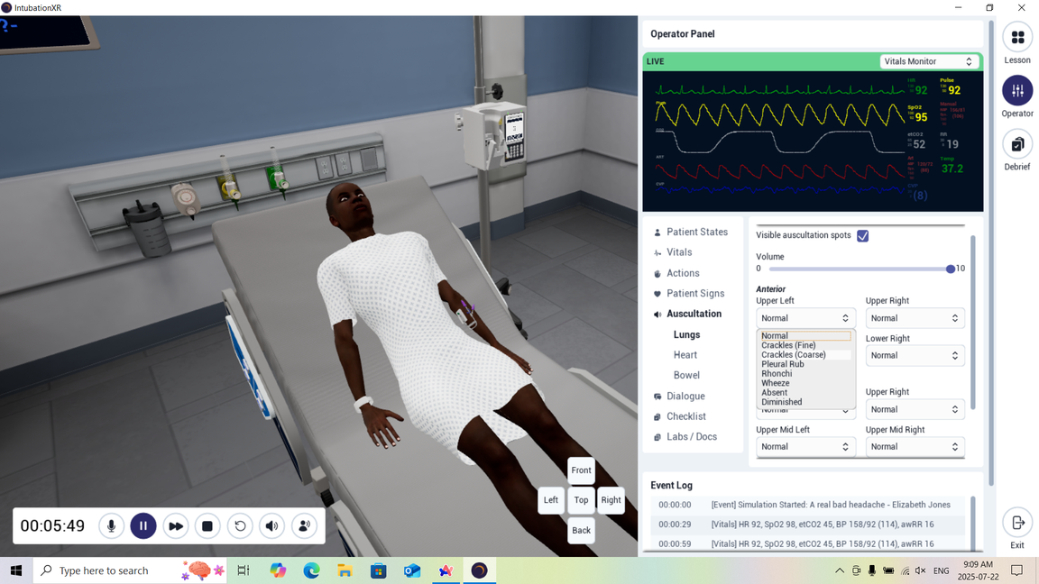Open Microsoft Store from taskbar
The height and width of the screenshot is (584, 1039).
tap(379, 570)
